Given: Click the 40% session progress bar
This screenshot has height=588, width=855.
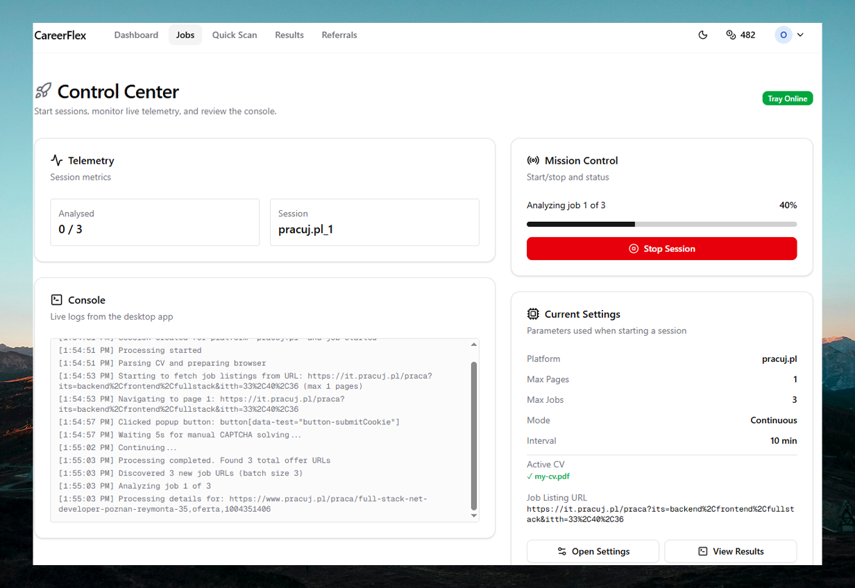Looking at the screenshot, I should click(x=662, y=224).
